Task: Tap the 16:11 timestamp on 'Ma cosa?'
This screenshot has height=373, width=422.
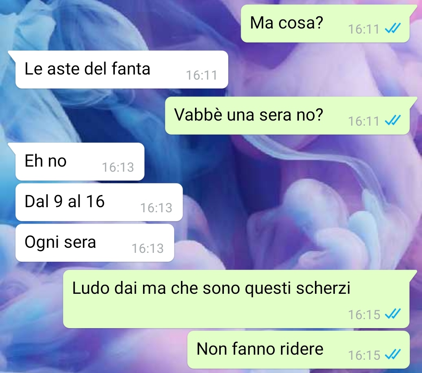Action: [x=364, y=29]
